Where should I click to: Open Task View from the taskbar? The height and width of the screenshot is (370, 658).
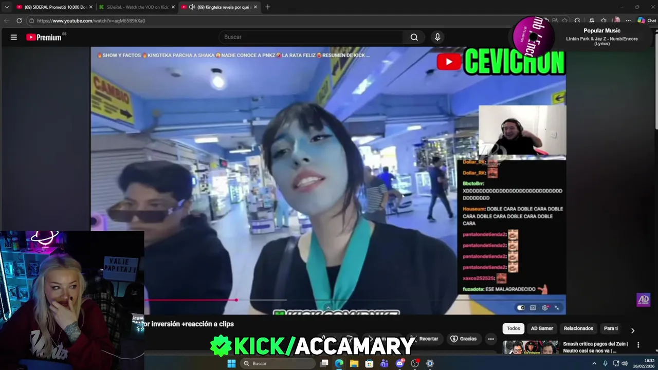(x=324, y=363)
